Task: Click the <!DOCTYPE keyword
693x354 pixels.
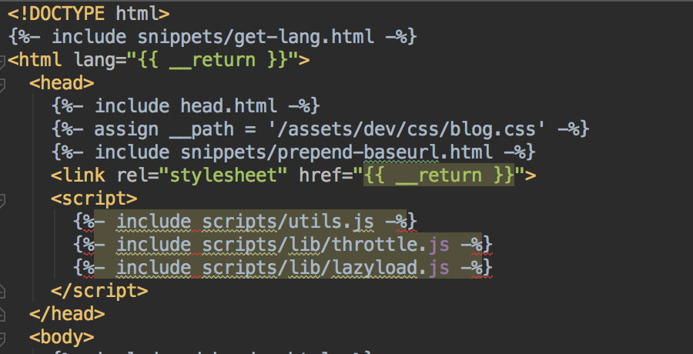Action: coord(56,14)
